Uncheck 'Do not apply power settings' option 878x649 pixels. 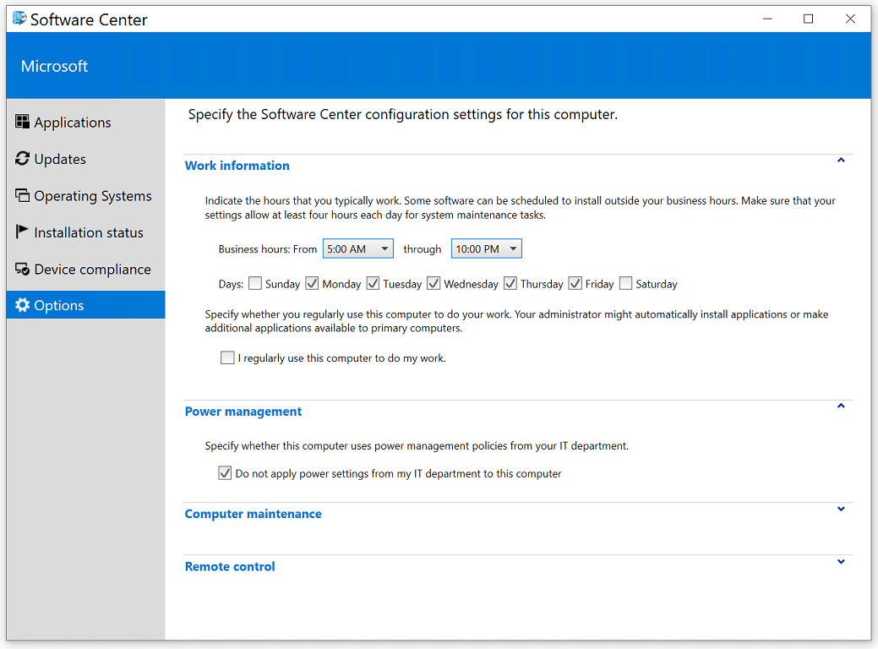click(x=225, y=473)
